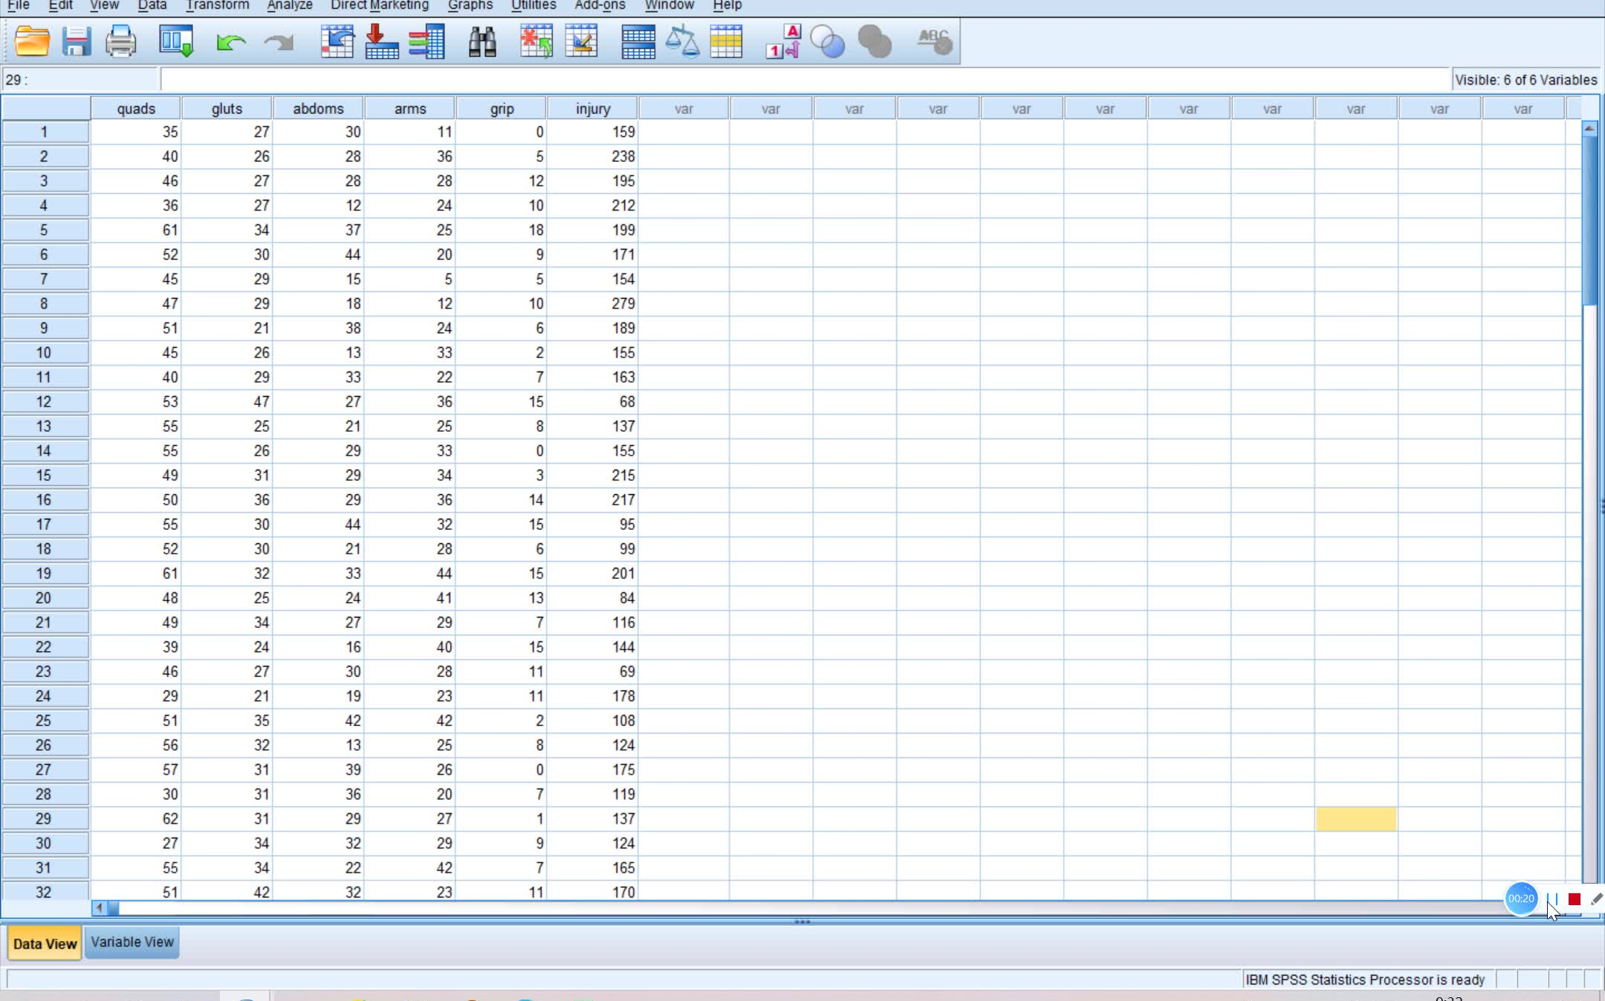
Task: Click the Value Labels icon
Action: tap(782, 41)
